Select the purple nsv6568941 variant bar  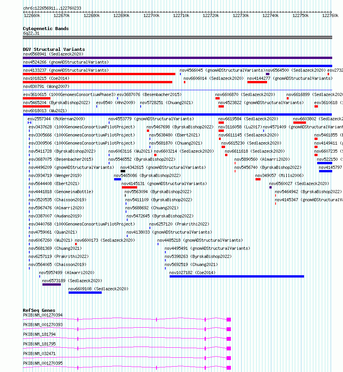177,58
